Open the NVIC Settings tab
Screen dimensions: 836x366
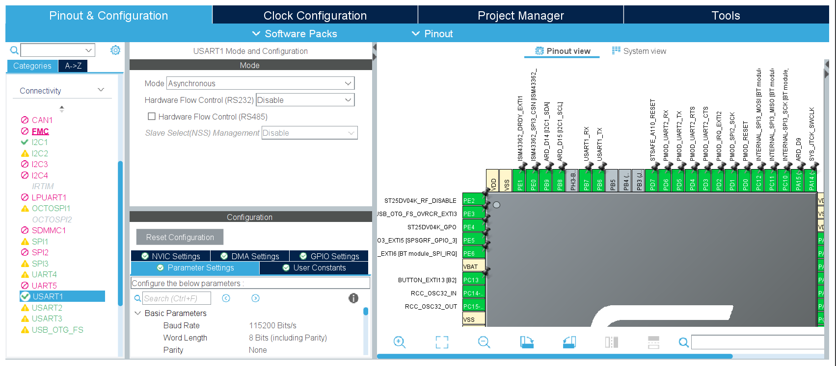(x=171, y=256)
